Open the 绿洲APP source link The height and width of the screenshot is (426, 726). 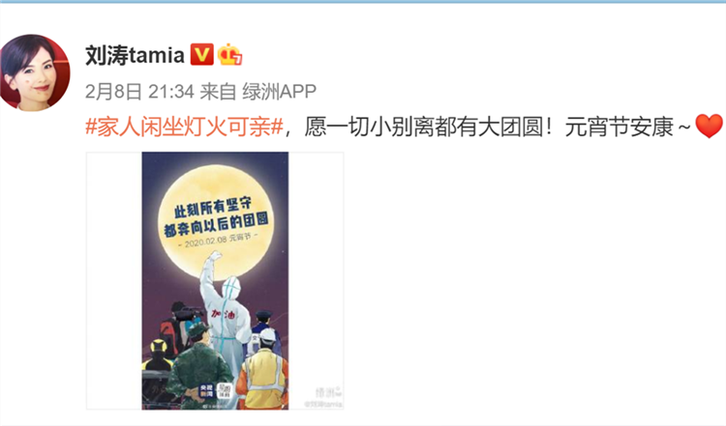[279, 92]
